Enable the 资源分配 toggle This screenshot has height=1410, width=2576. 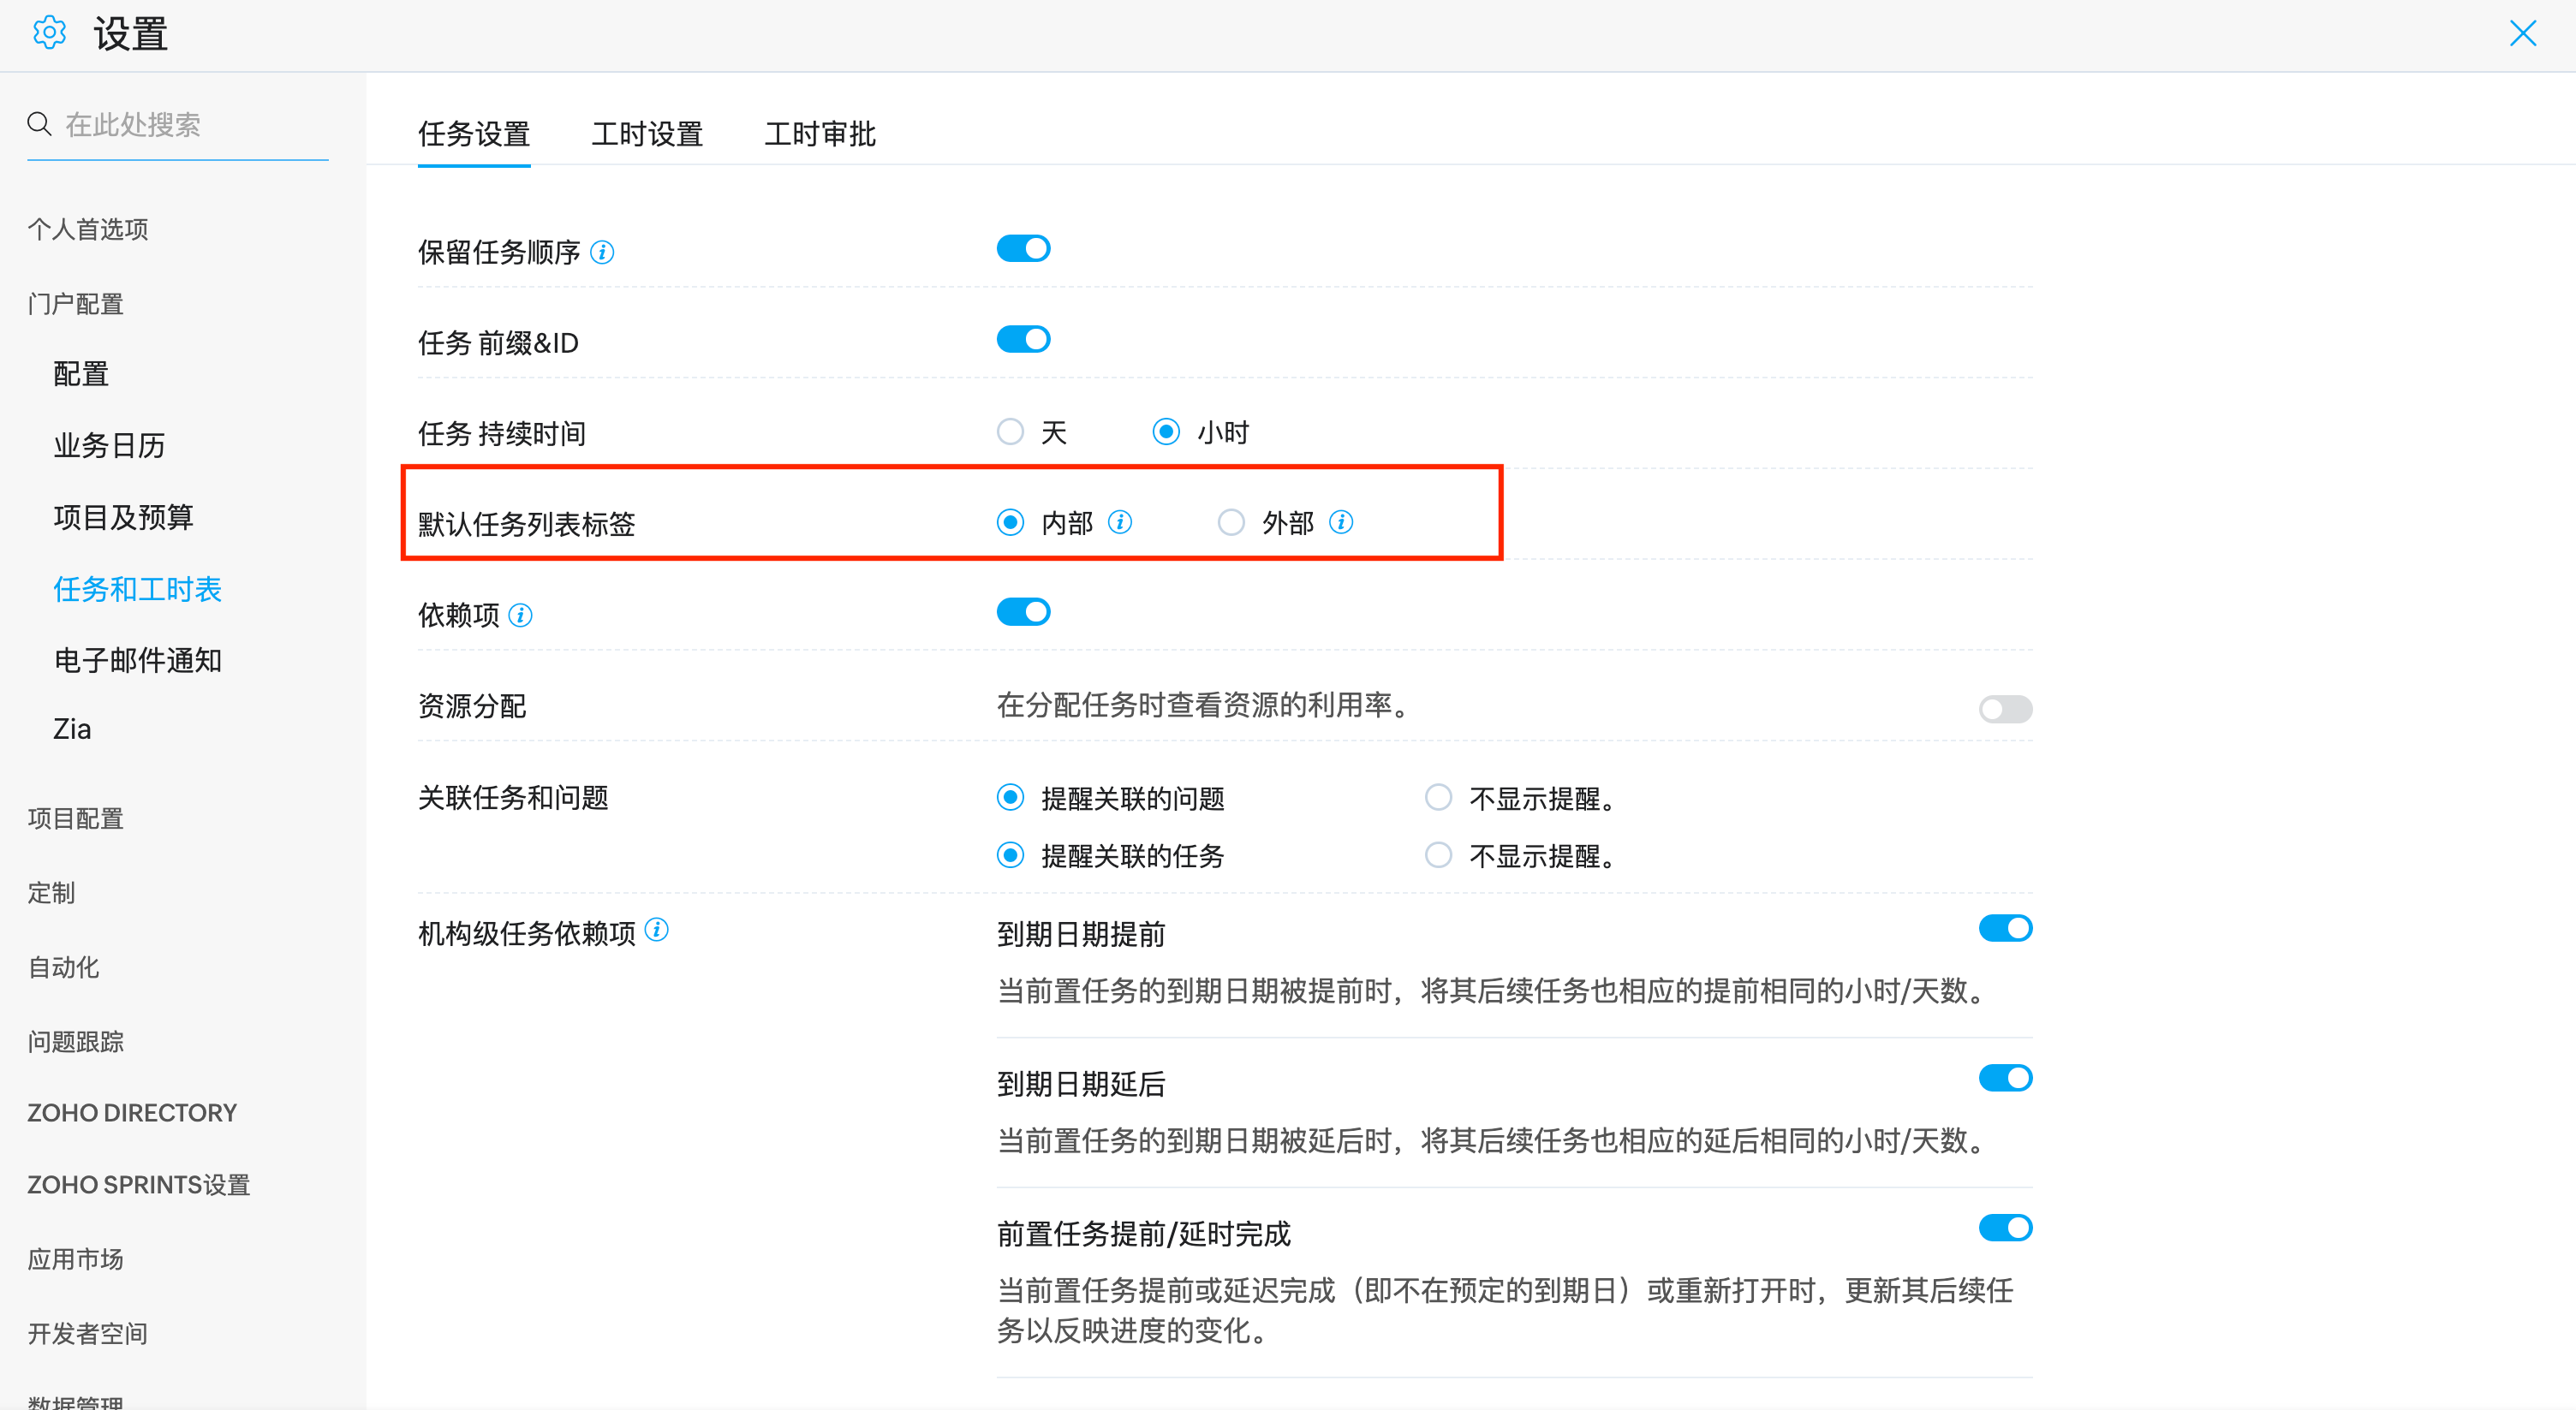2004,709
